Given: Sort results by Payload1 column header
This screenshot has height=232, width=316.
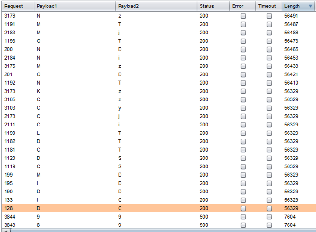Looking at the screenshot, I should click(75, 6).
